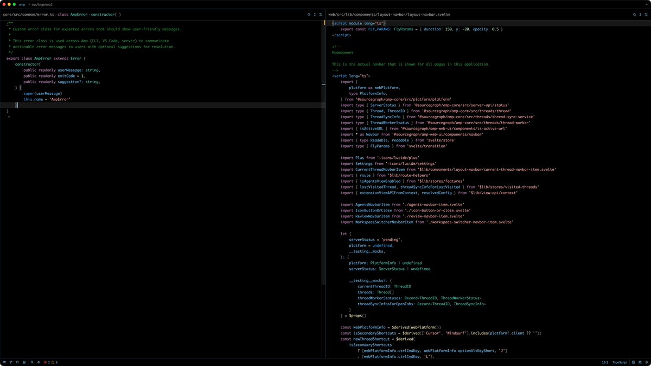This screenshot has width=651, height=366.
Task: Open buffer search in layout-navbar.svelte pane toolbar
Action: point(634,15)
